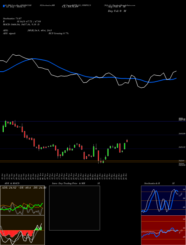This screenshot has width=186, height=245.
Task: Click the MACD histogram sub-chart
Action: click(22, 230)
